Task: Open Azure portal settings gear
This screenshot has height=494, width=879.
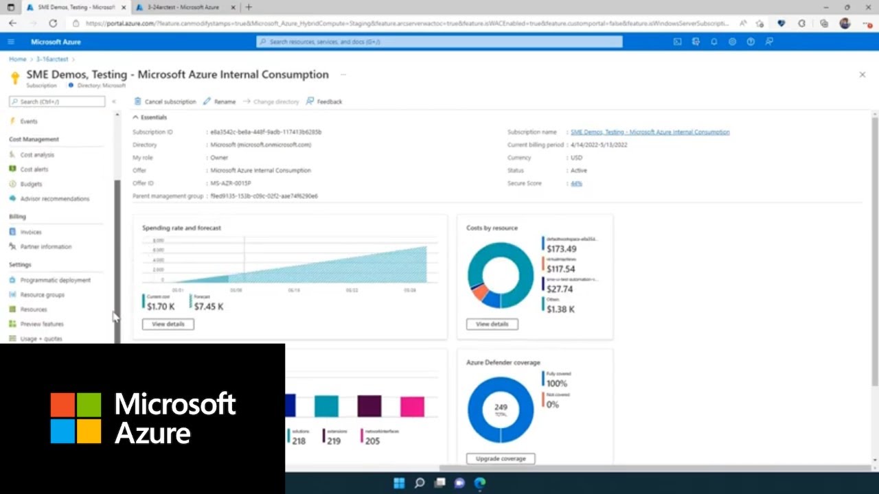Action: pyautogui.click(x=732, y=42)
